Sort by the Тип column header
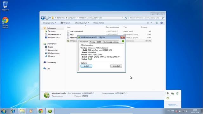 (125, 27)
